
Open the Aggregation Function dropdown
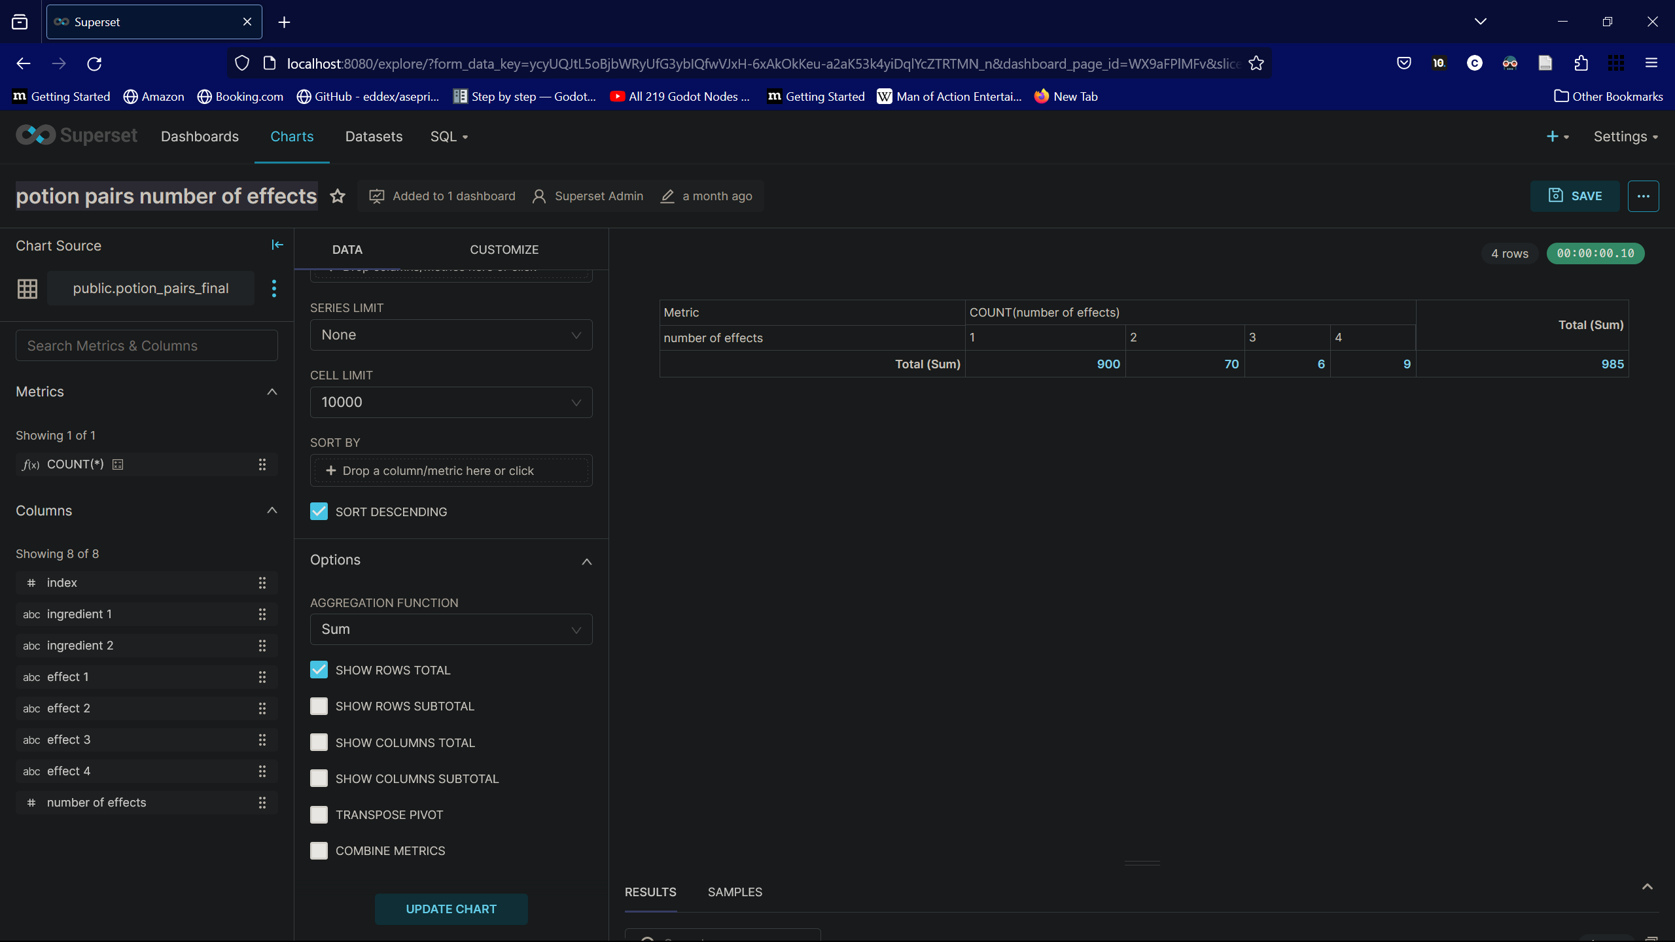click(x=451, y=629)
